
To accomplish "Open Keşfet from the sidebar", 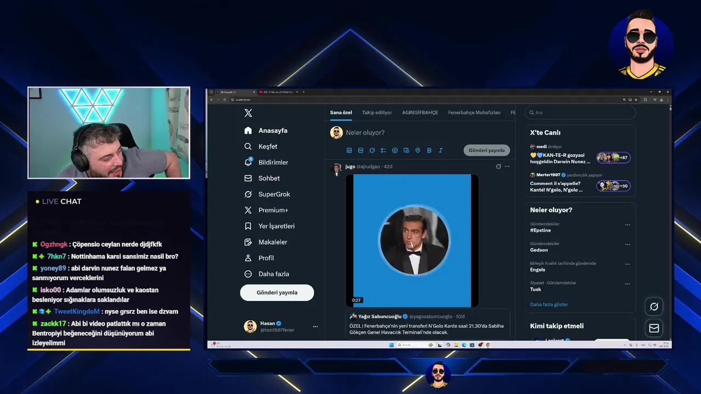I will 261,146.
